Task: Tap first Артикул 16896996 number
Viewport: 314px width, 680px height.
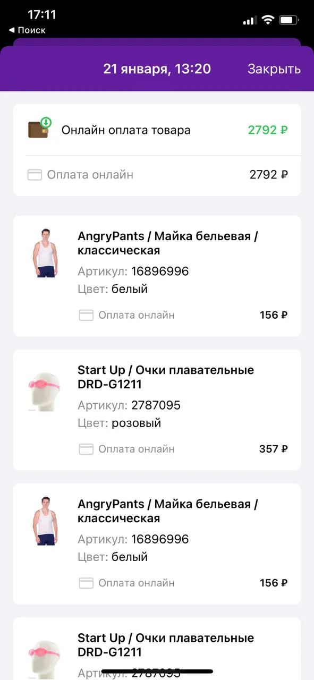Action: 159,271
